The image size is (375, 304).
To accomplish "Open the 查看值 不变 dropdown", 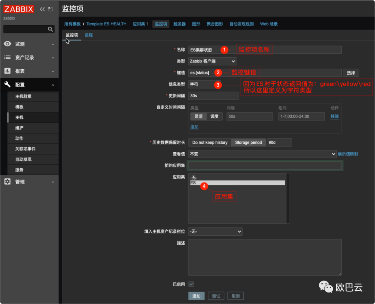I will [262, 154].
